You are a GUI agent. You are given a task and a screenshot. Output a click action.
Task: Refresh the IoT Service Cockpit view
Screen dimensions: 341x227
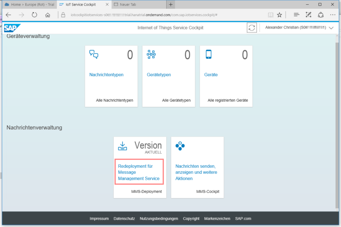tap(251, 28)
